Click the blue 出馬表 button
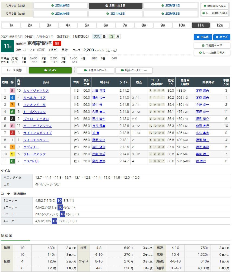 (x=202, y=37)
